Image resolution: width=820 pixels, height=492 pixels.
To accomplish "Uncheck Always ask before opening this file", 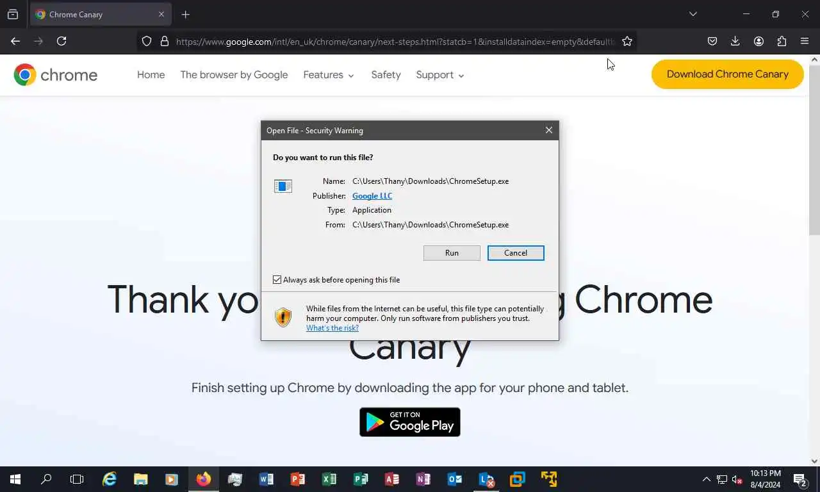I will (277, 280).
